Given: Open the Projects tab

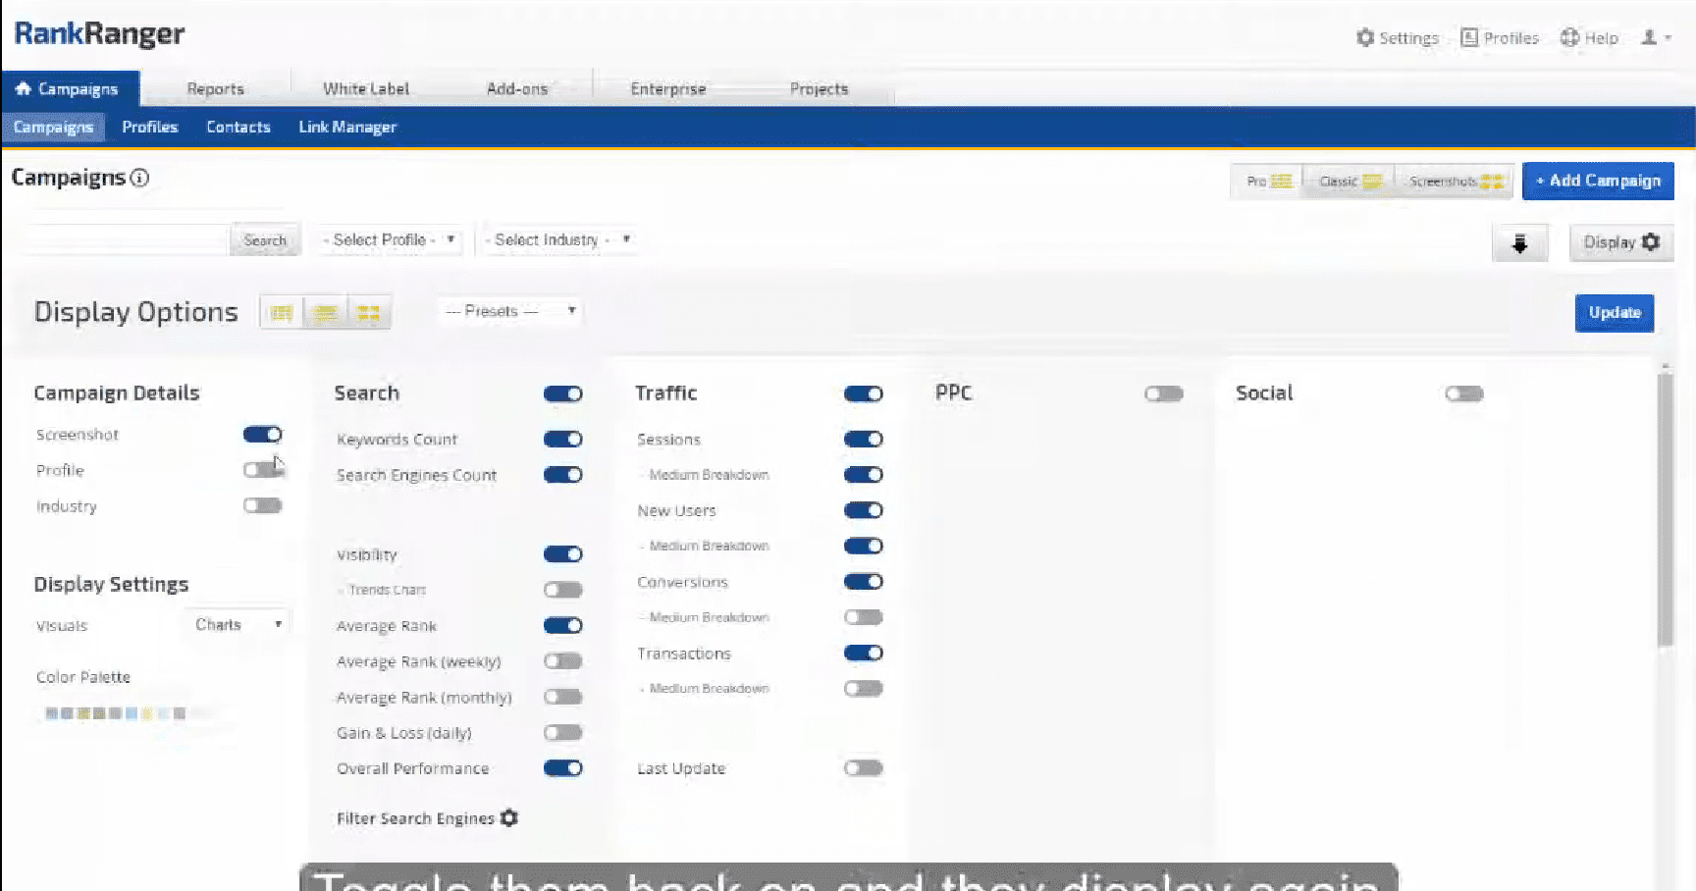Looking at the screenshot, I should (819, 88).
